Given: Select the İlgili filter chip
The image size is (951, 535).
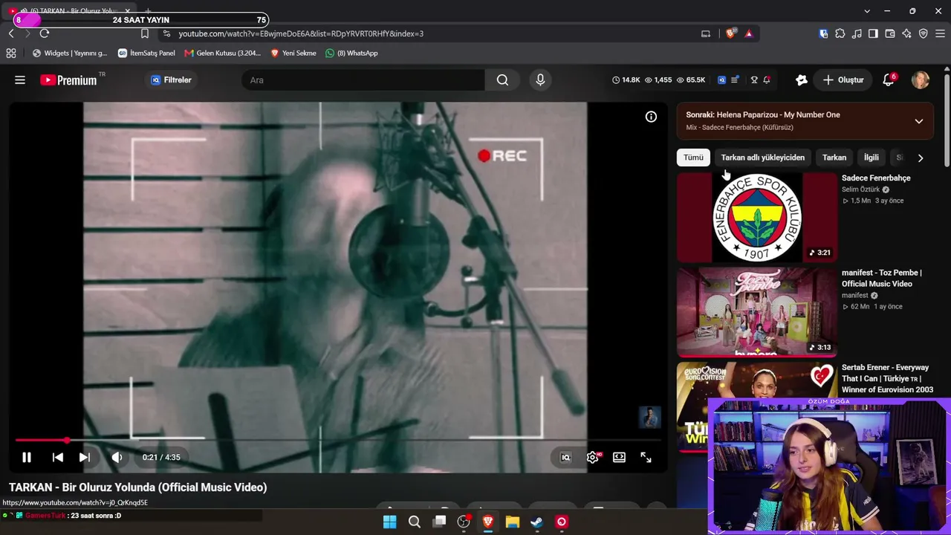Looking at the screenshot, I should click(x=872, y=158).
